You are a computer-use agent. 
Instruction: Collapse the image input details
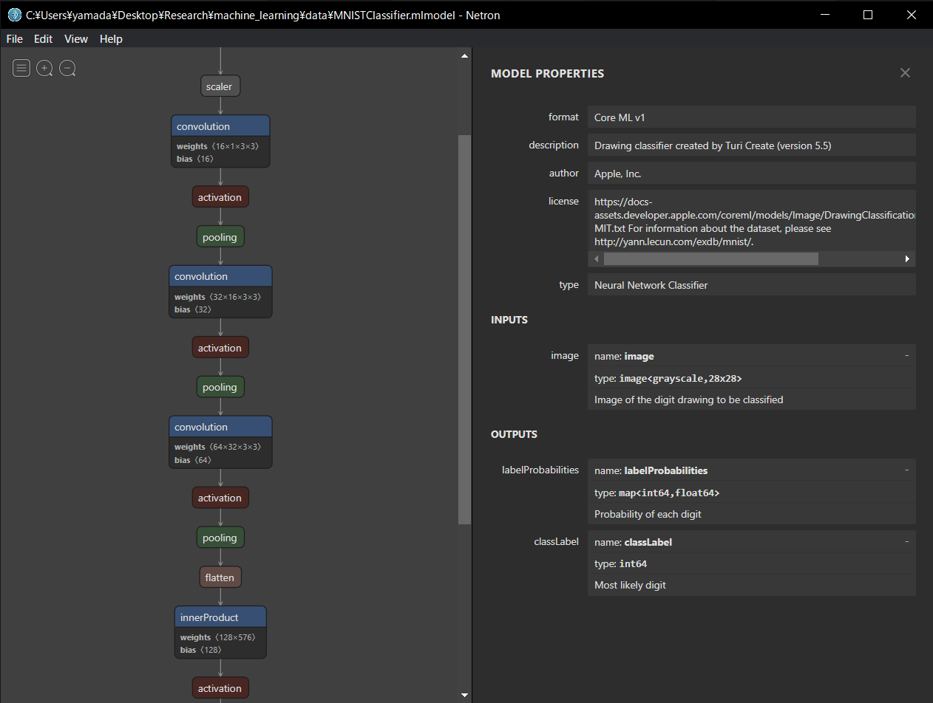(x=906, y=356)
